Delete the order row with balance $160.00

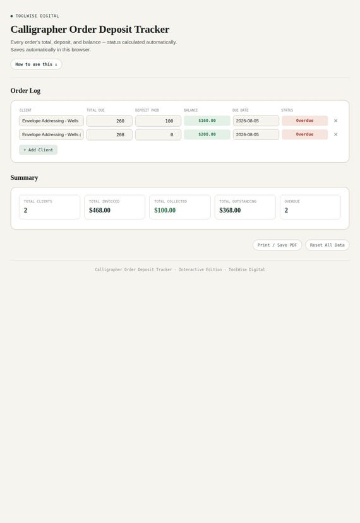coord(335,120)
